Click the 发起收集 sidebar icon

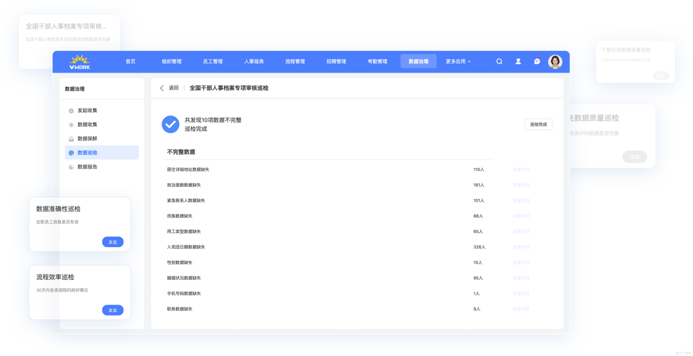[71, 110]
